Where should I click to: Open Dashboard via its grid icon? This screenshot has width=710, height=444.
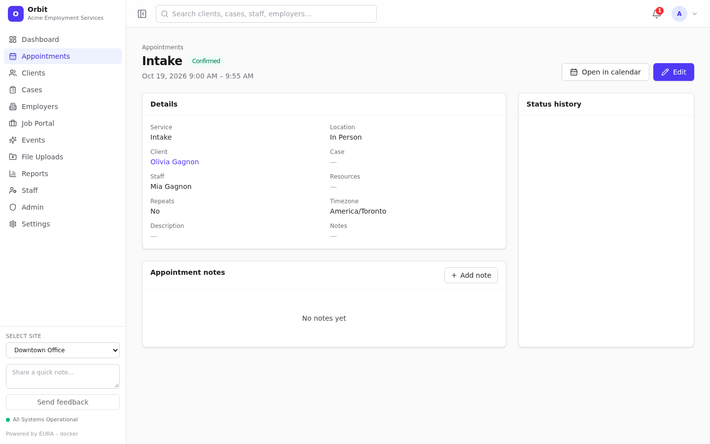(13, 39)
